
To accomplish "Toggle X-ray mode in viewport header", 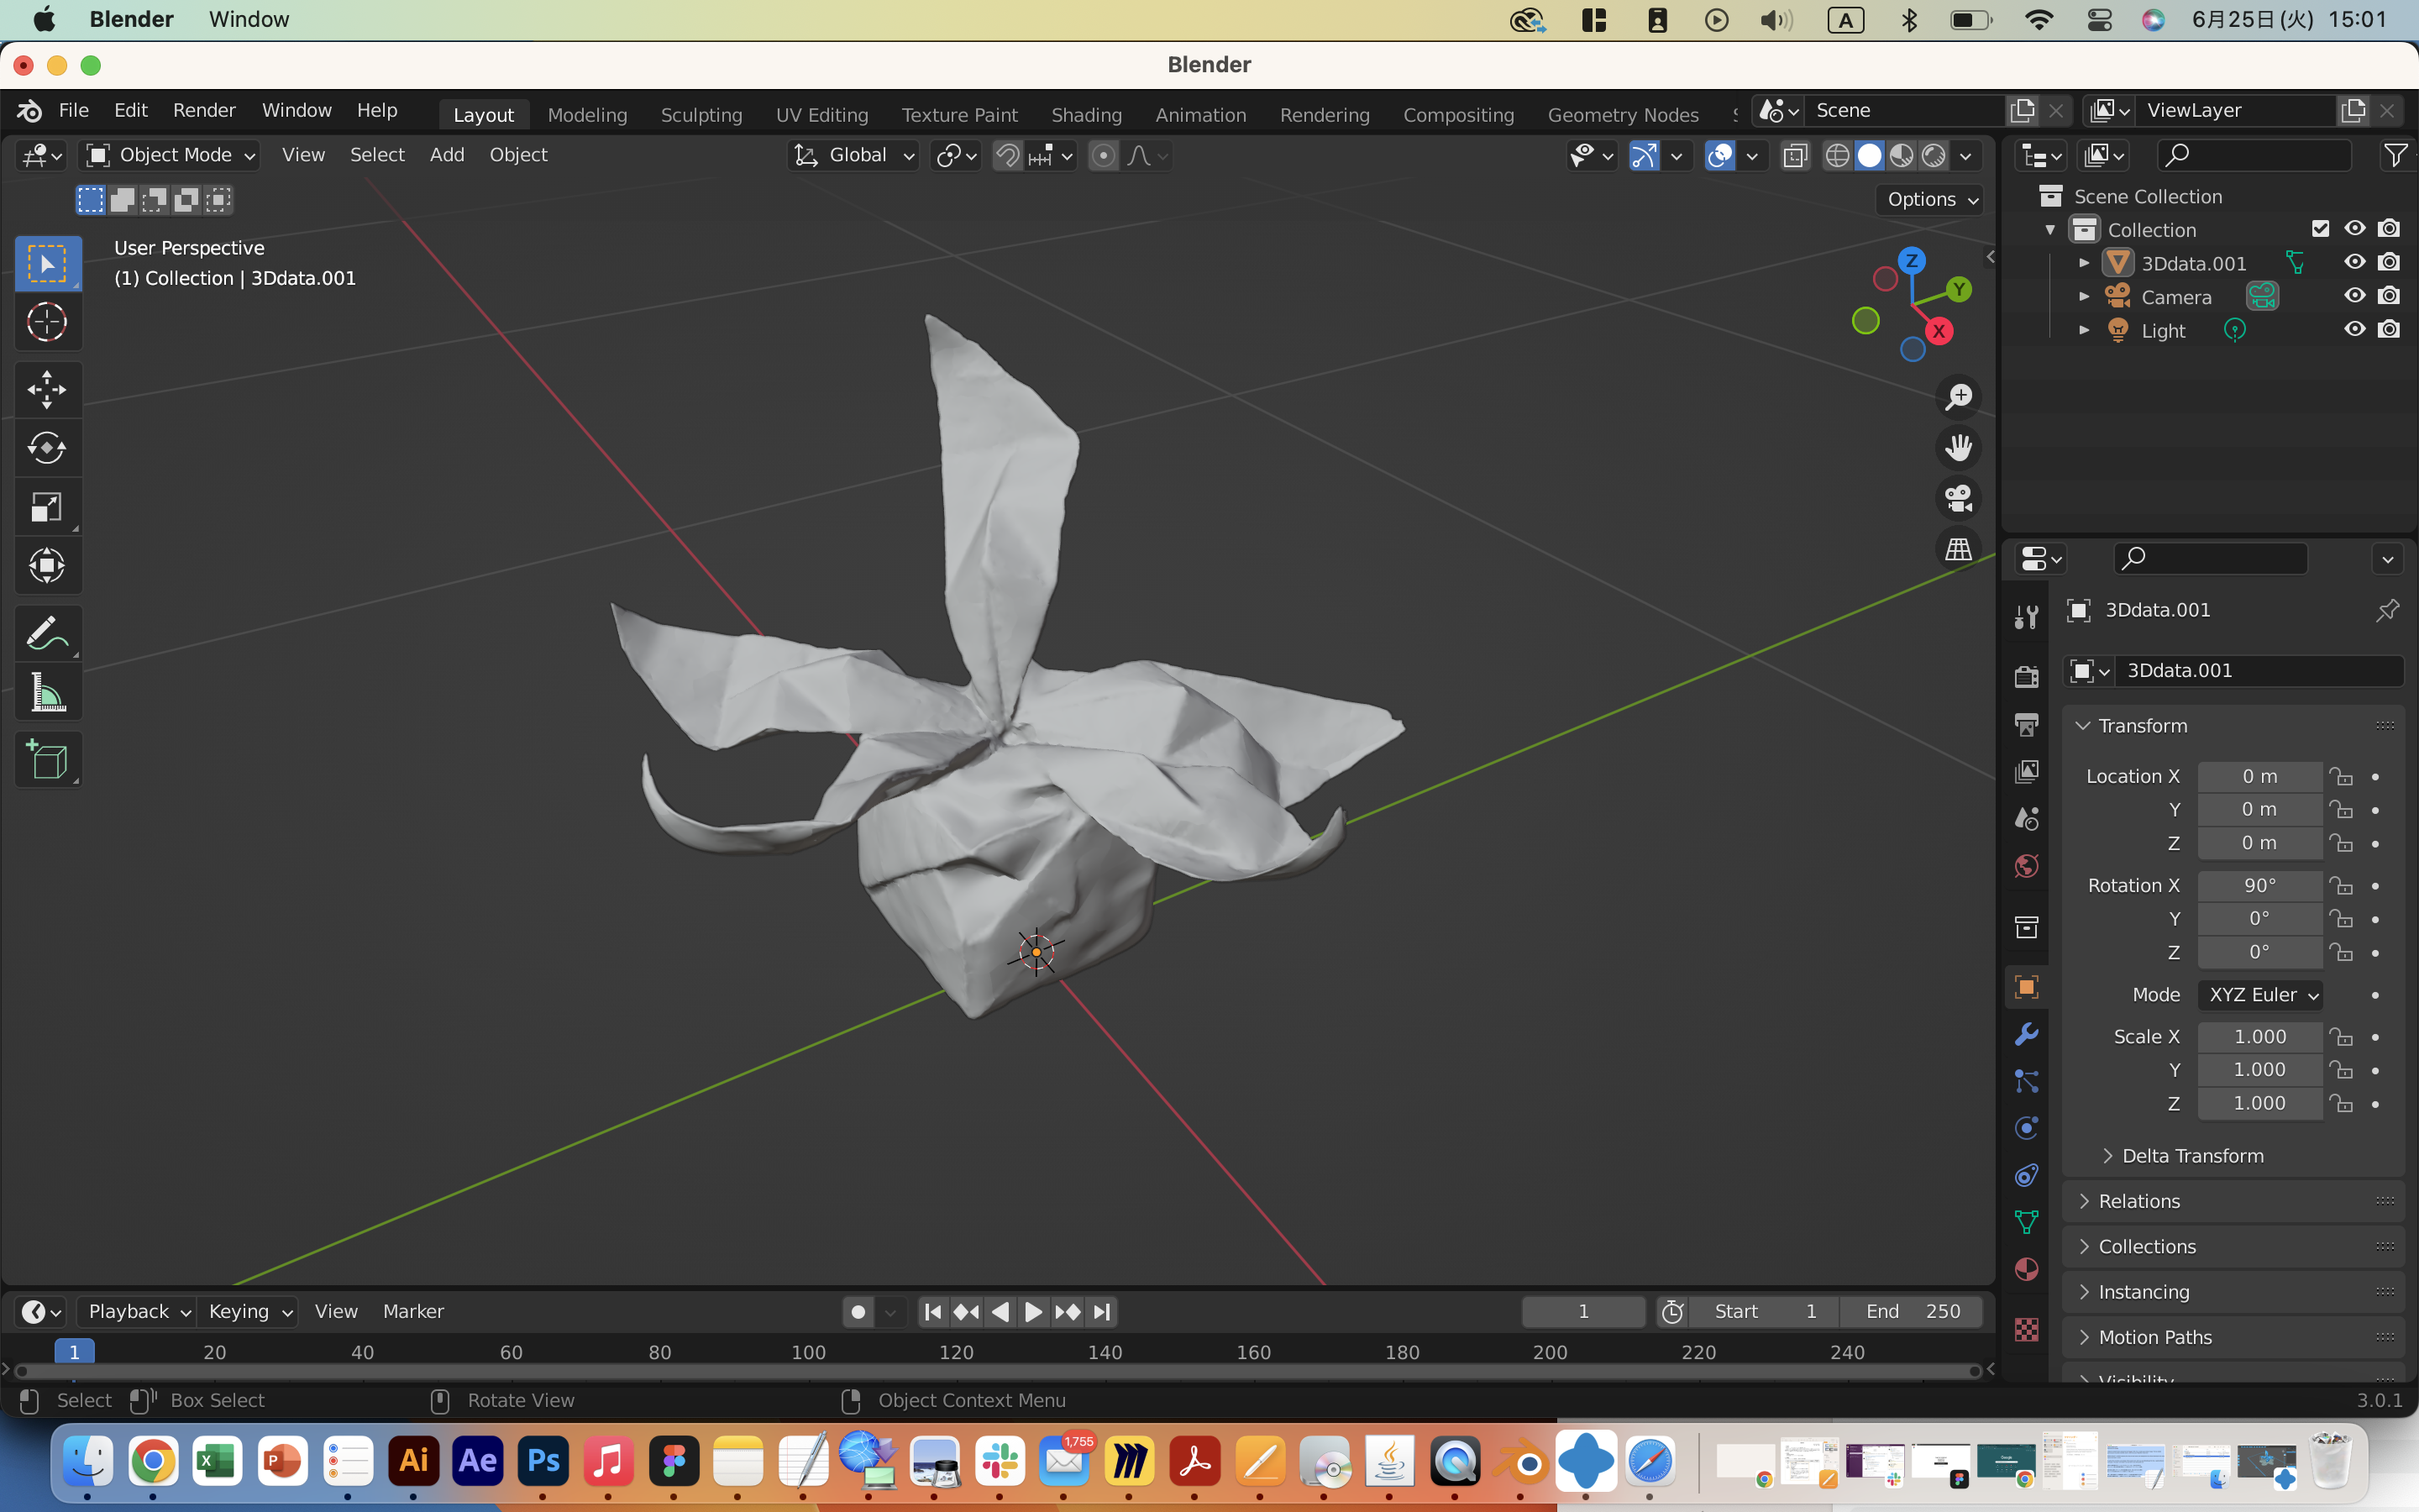I will [1795, 156].
